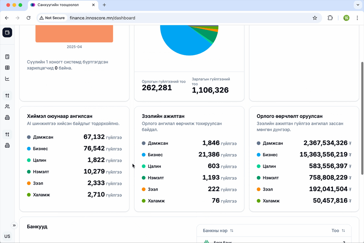Open the Chrome three-dot menu
The image size is (364, 243).
click(x=357, y=18)
